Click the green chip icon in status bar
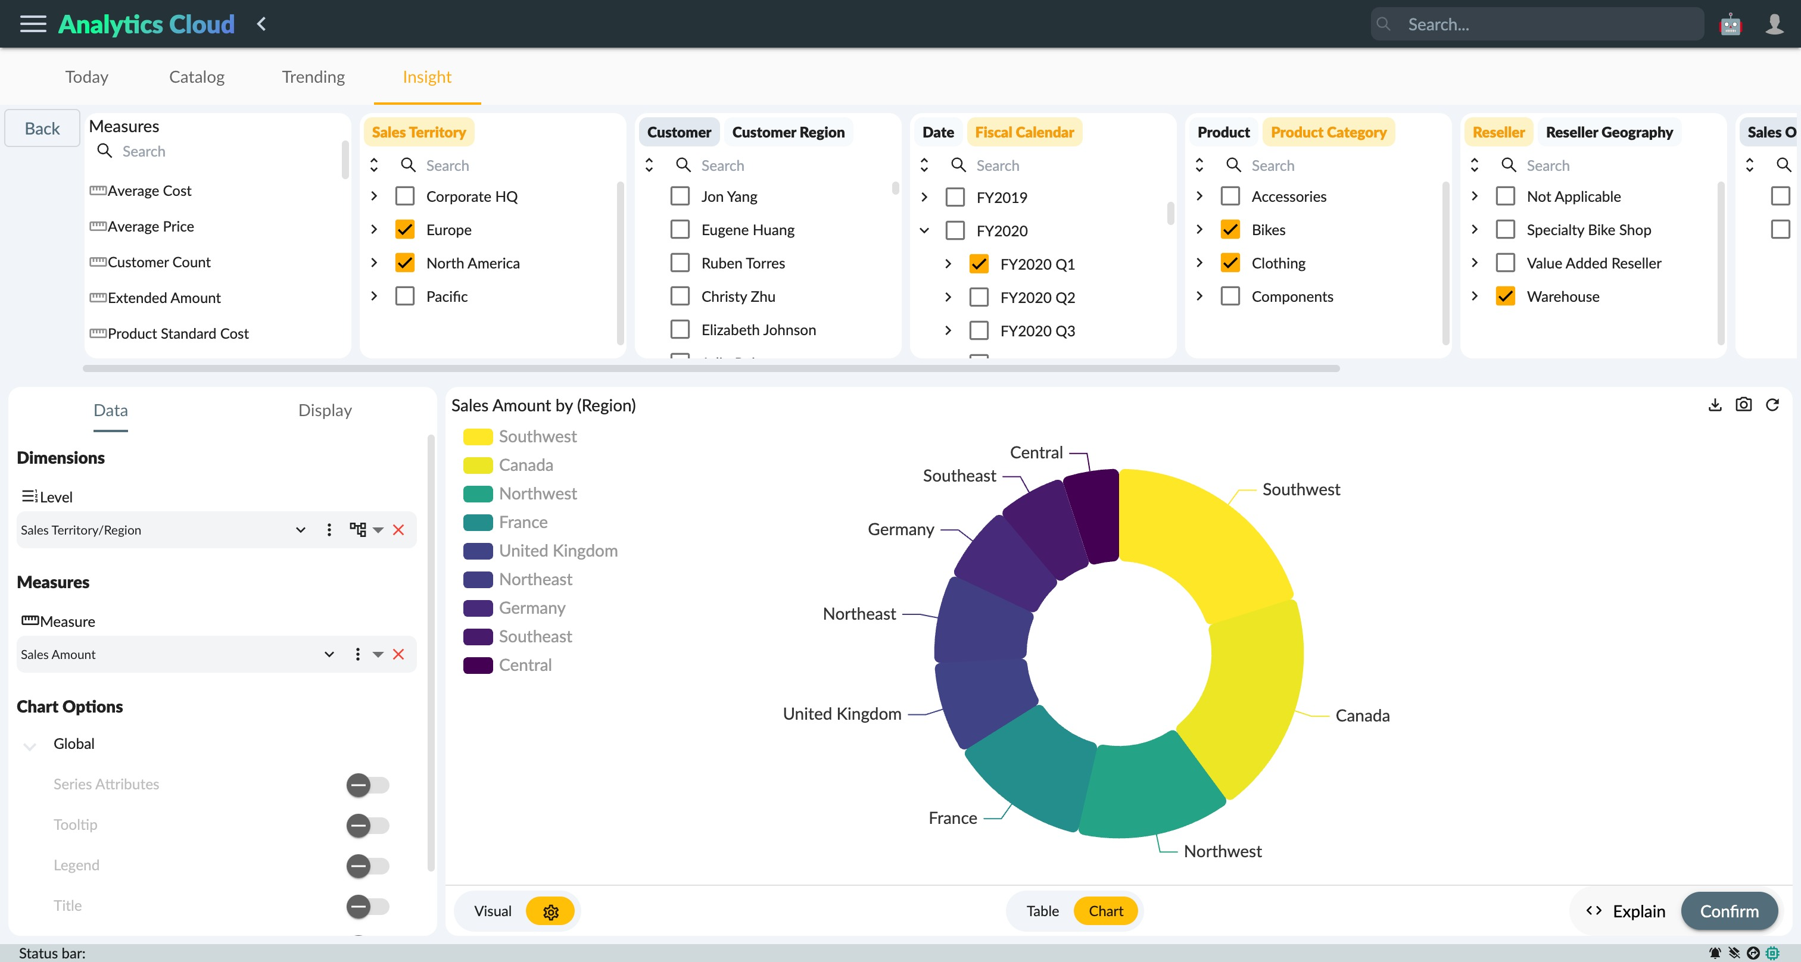This screenshot has height=962, width=1801. point(1772,953)
